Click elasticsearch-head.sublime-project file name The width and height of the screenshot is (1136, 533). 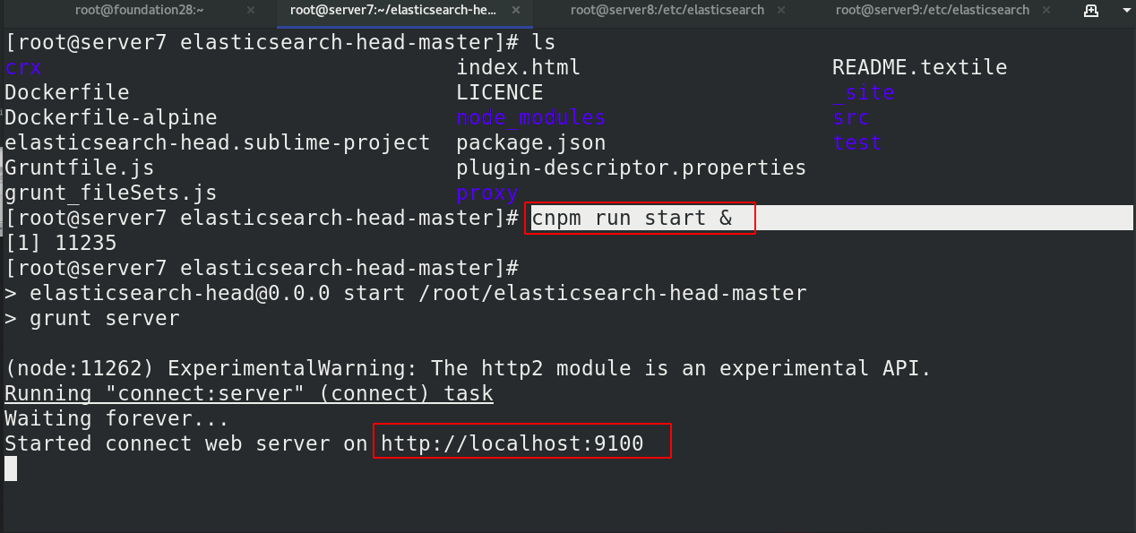(x=218, y=143)
